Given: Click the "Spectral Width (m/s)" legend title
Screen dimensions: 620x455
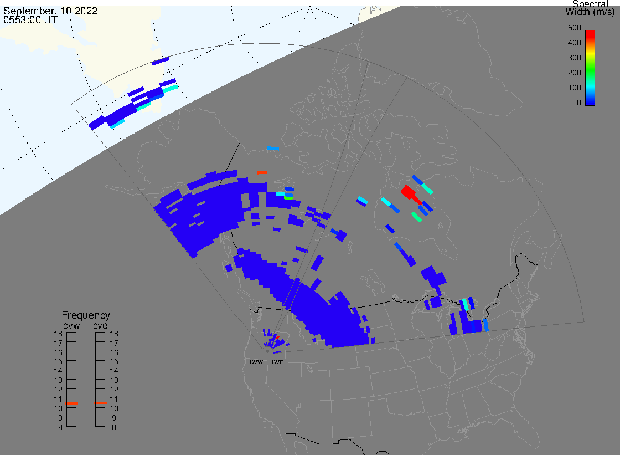Looking at the screenshot, I should [x=590, y=8].
